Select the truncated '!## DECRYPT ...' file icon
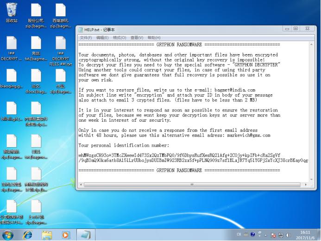Screen dimensions: 321x241 click(x=12, y=49)
